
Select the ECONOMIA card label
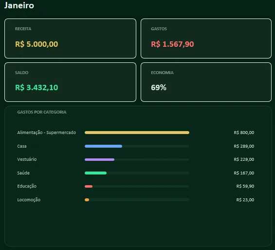pos(162,73)
